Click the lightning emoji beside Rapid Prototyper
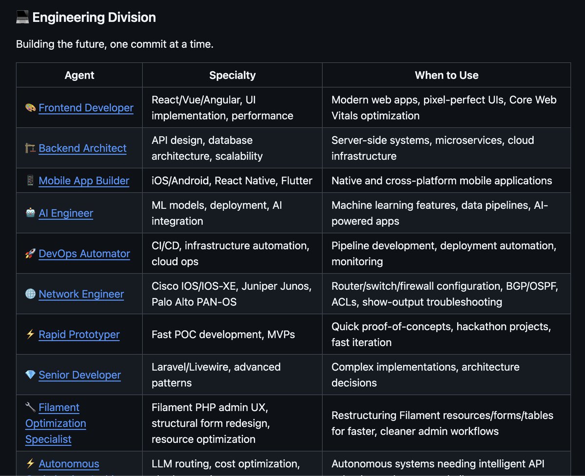585x476 pixels. (30, 335)
